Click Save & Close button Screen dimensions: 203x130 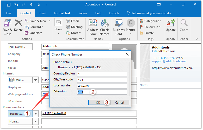click(7, 28)
